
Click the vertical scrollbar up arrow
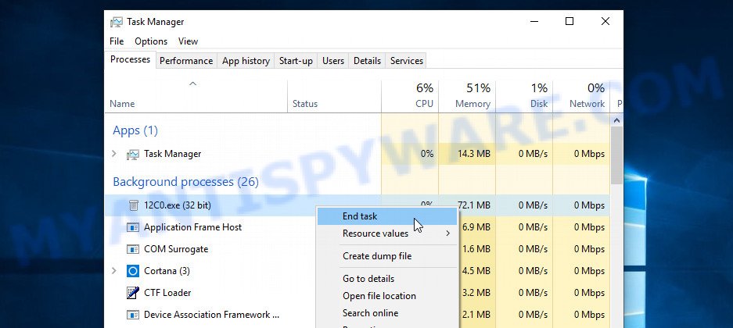[x=616, y=120]
